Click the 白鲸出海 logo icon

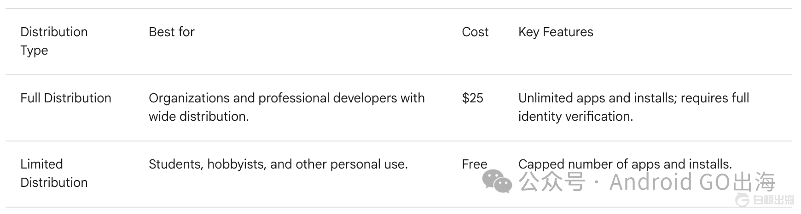[742, 200]
